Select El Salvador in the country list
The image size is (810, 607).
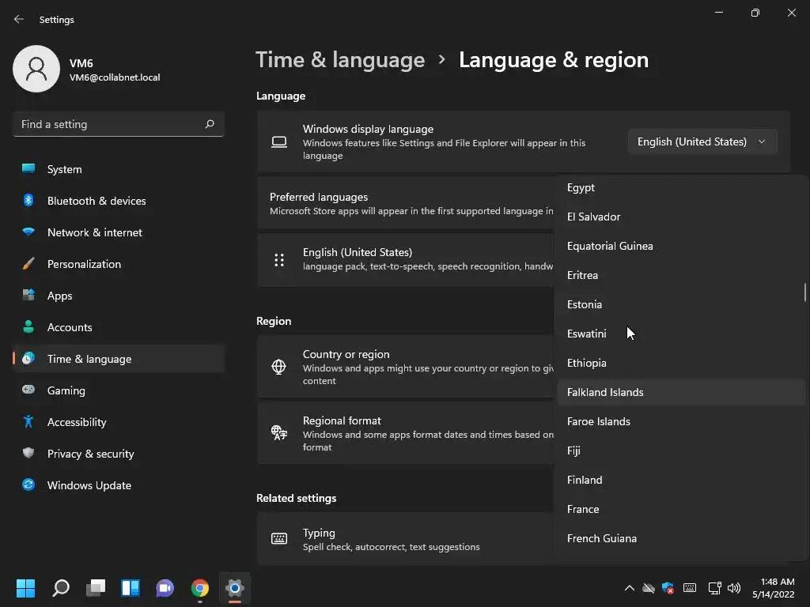[681, 217]
